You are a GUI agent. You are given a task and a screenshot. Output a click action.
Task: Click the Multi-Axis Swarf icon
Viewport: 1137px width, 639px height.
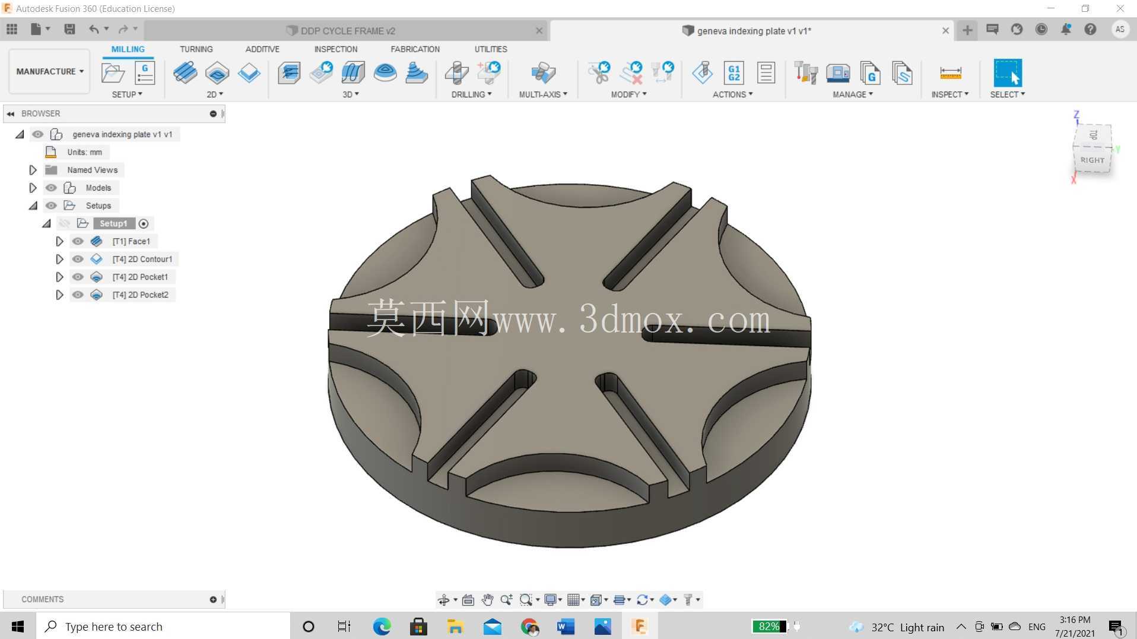coord(543,73)
